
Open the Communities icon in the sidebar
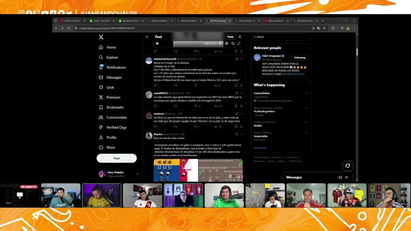click(101, 117)
